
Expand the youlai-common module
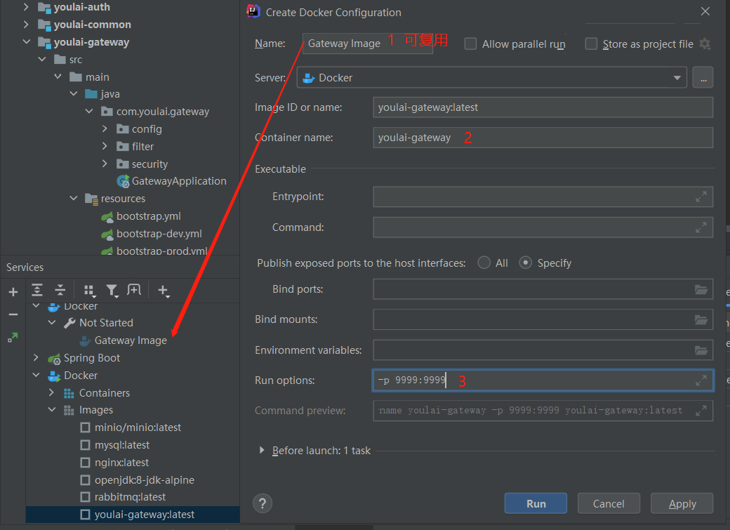tap(26, 24)
